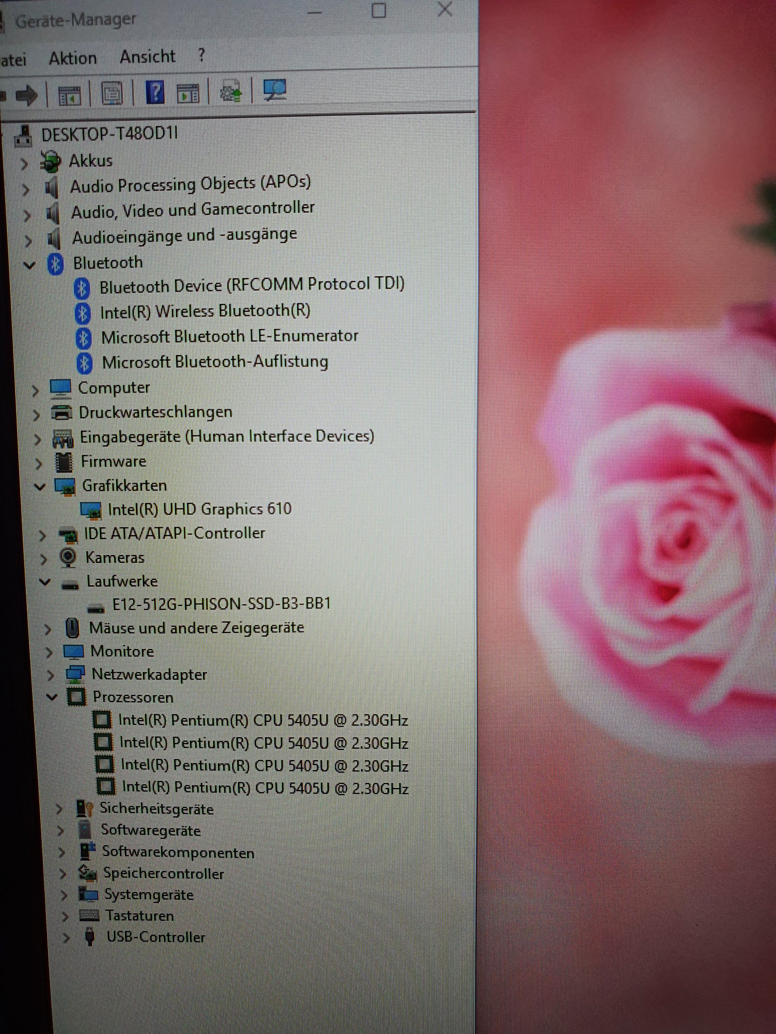
Task: Click the properties sheet toolbar icon
Action: [x=112, y=93]
